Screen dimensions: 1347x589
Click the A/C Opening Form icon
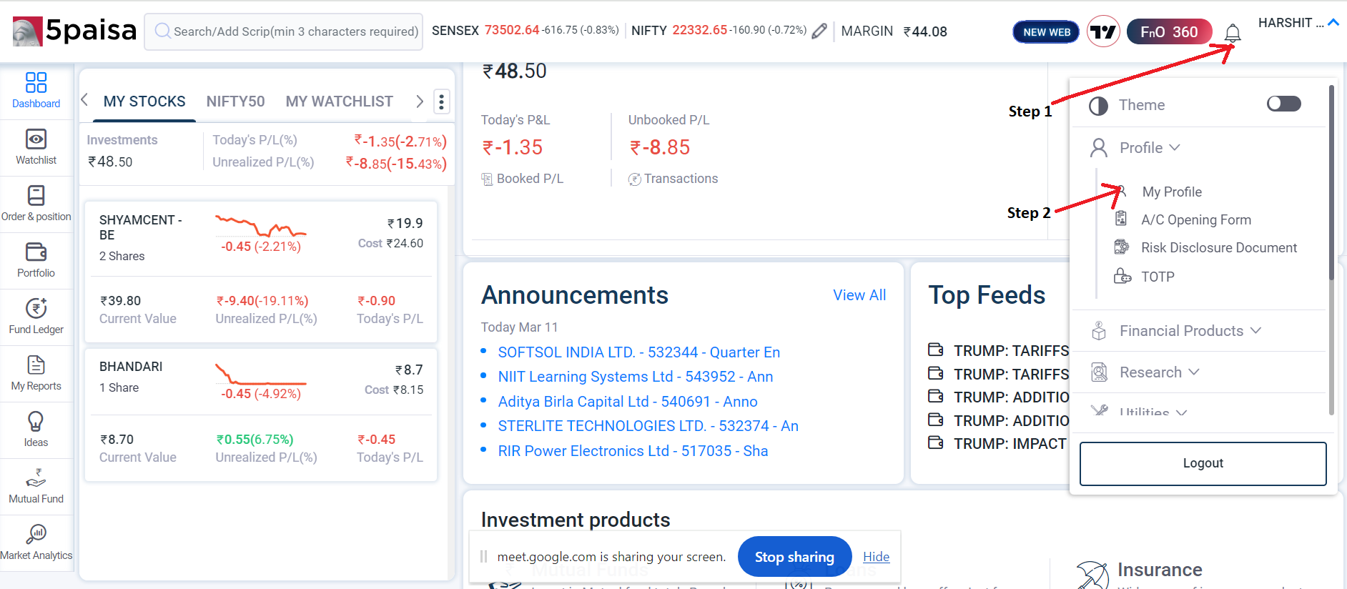click(1121, 219)
